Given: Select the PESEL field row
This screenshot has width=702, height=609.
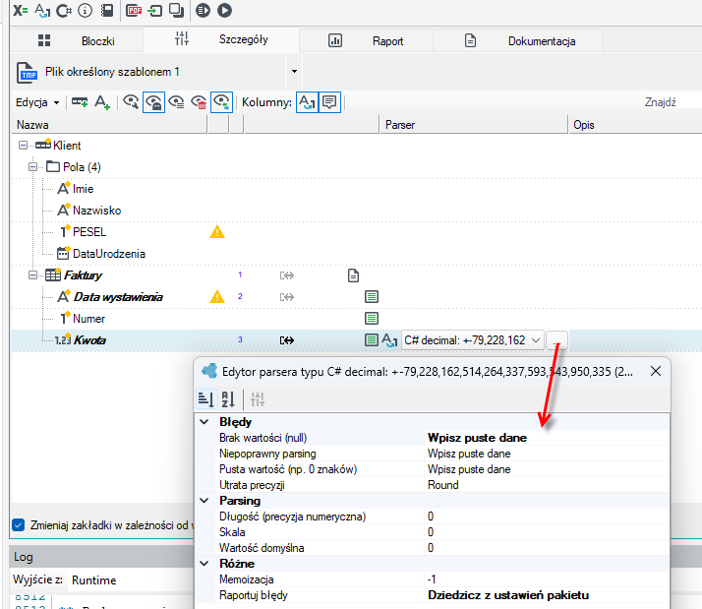Looking at the screenshot, I should [89, 232].
